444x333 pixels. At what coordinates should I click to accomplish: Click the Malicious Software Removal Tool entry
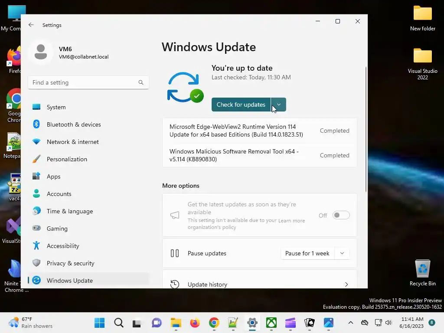259,155
